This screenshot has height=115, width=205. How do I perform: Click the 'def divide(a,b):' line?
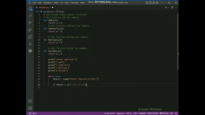[x=53, y=51]
